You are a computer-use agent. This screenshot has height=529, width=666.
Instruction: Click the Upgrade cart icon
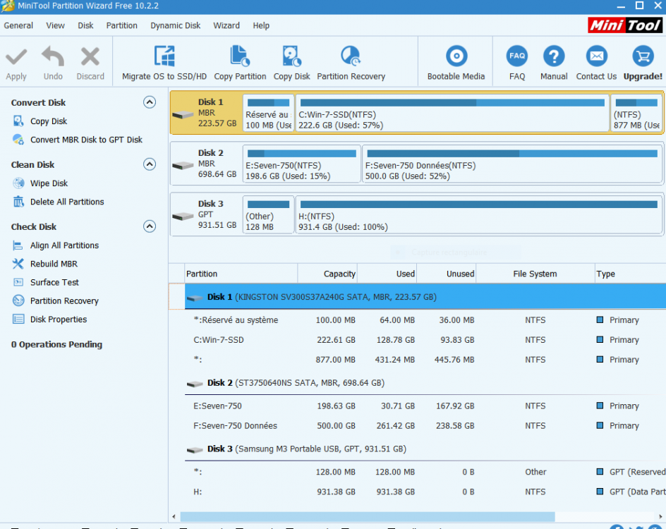click(643, 56)
